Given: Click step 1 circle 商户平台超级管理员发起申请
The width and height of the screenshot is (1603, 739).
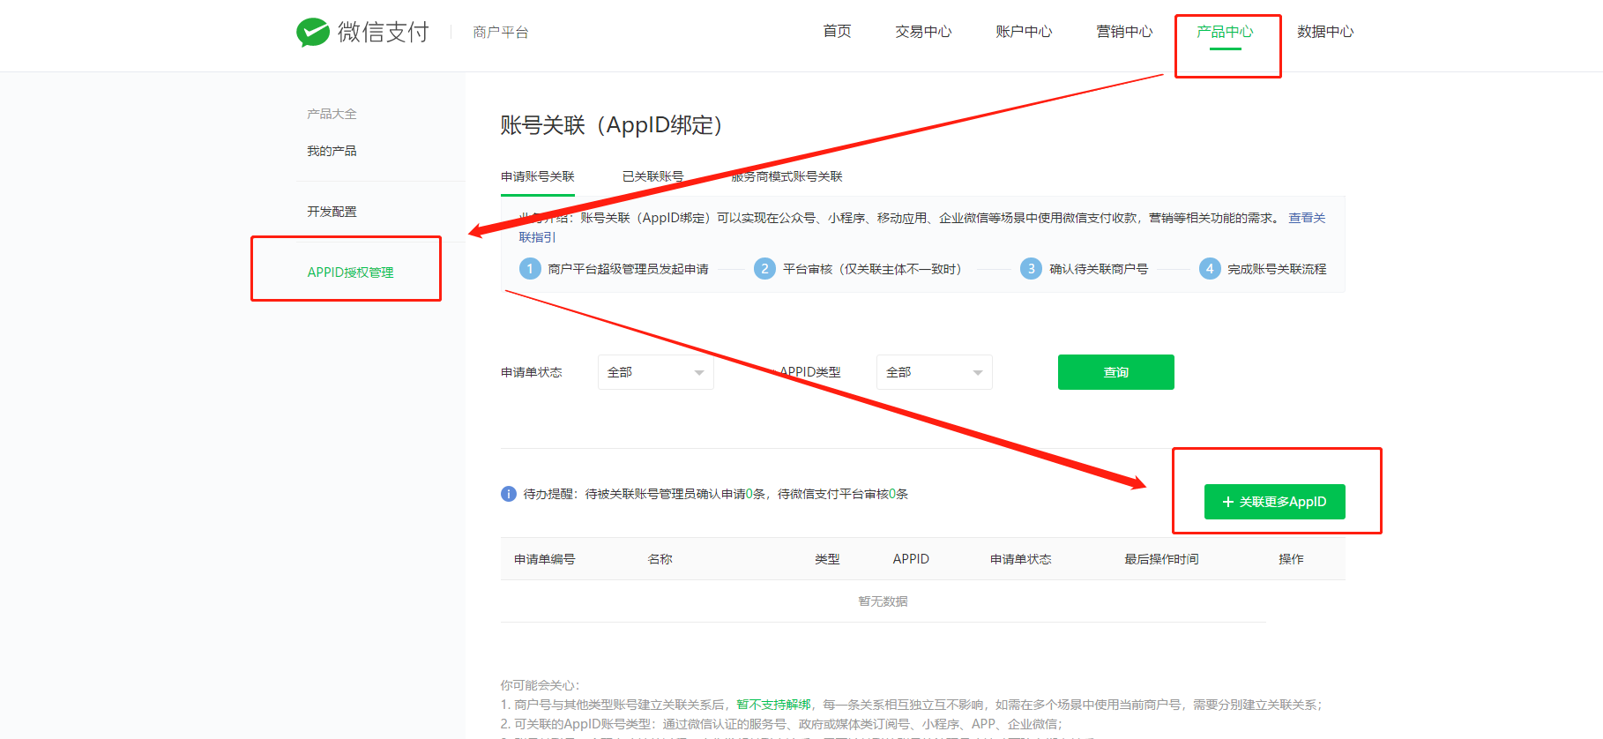Looking at the screenshot, I should click(x=530, y=269).
